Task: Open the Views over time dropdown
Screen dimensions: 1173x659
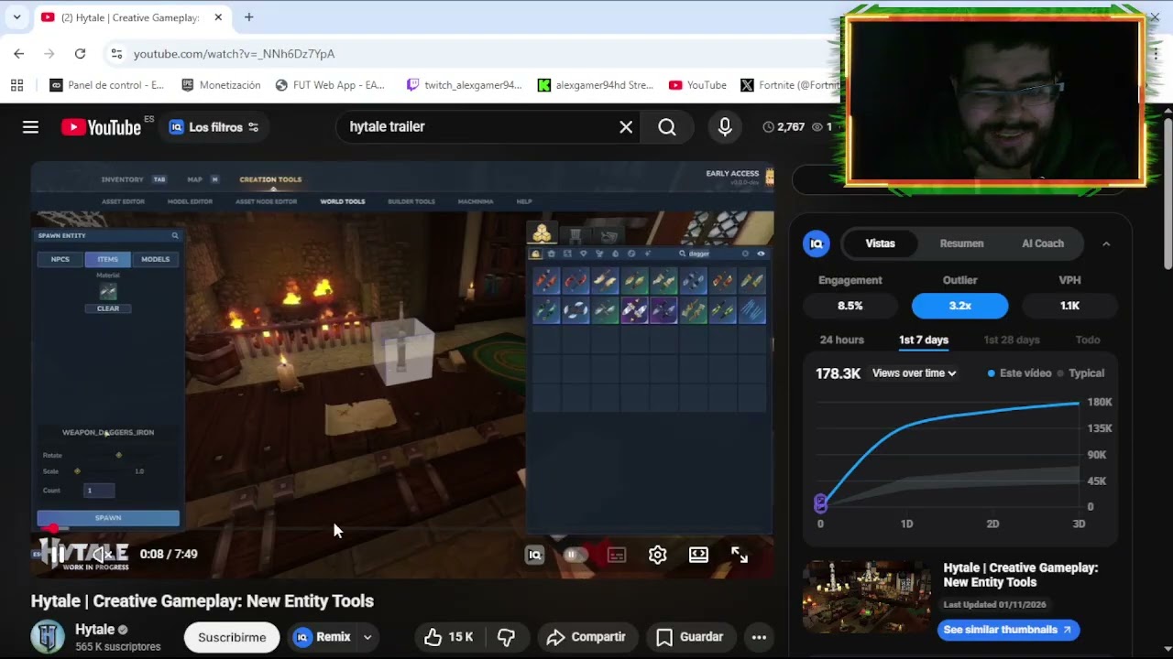Action: point(914,373)
